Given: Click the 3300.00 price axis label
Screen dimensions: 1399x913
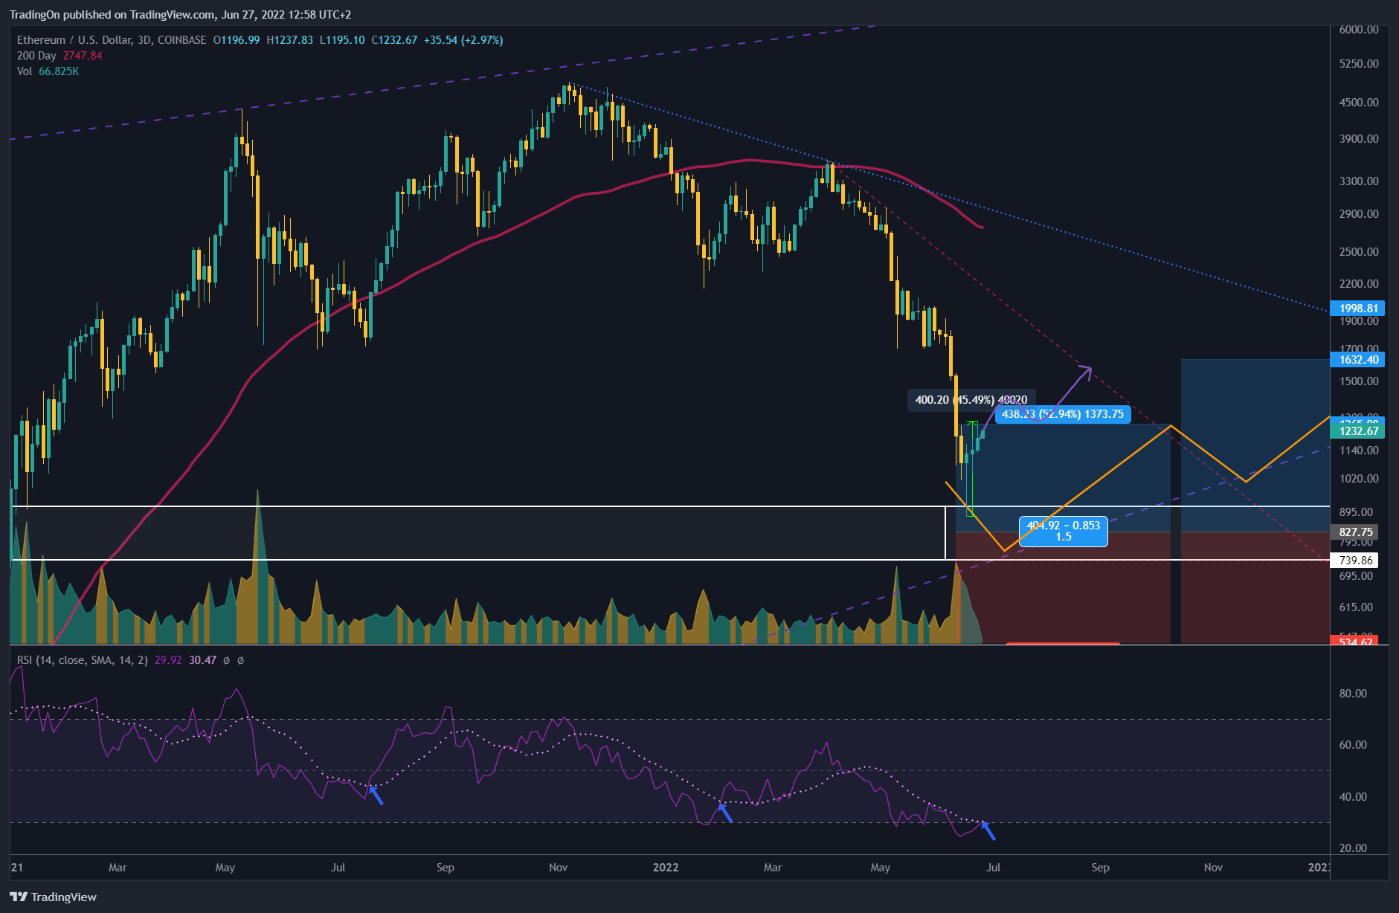Looking at the screenshot, I should pyautogui.click(x=1359, y=181).
